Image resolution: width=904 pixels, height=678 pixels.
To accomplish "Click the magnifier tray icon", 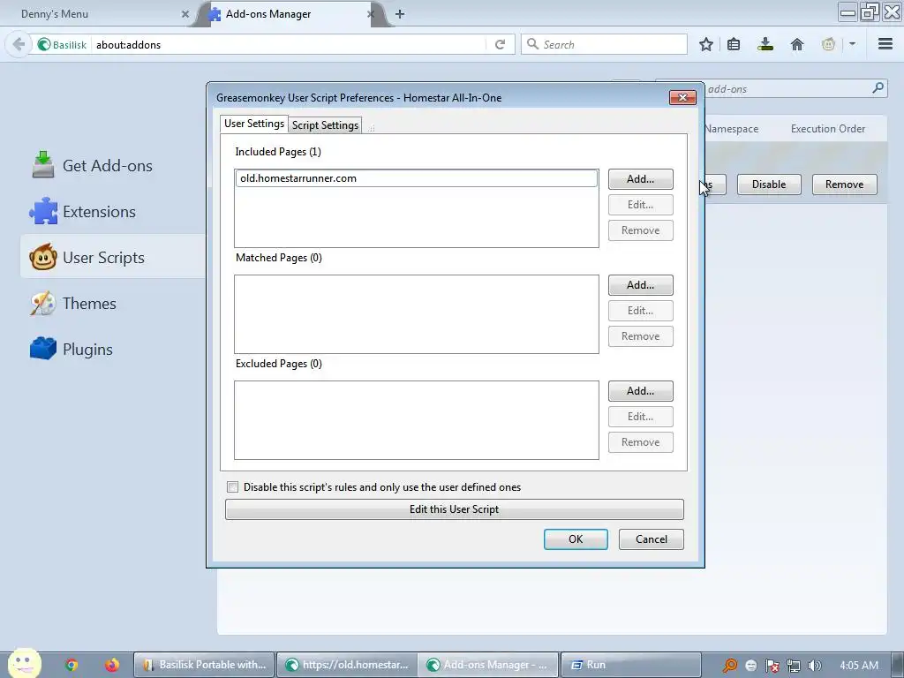I will (730, 666).
